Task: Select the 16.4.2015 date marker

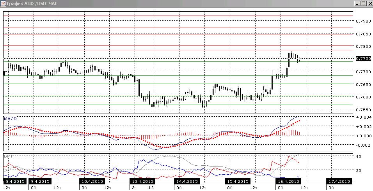Action: coord(288,181)
